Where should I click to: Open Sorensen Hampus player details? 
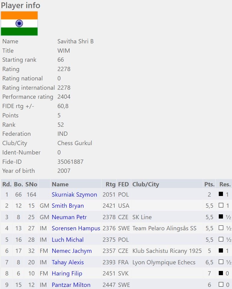click(76, 228)
